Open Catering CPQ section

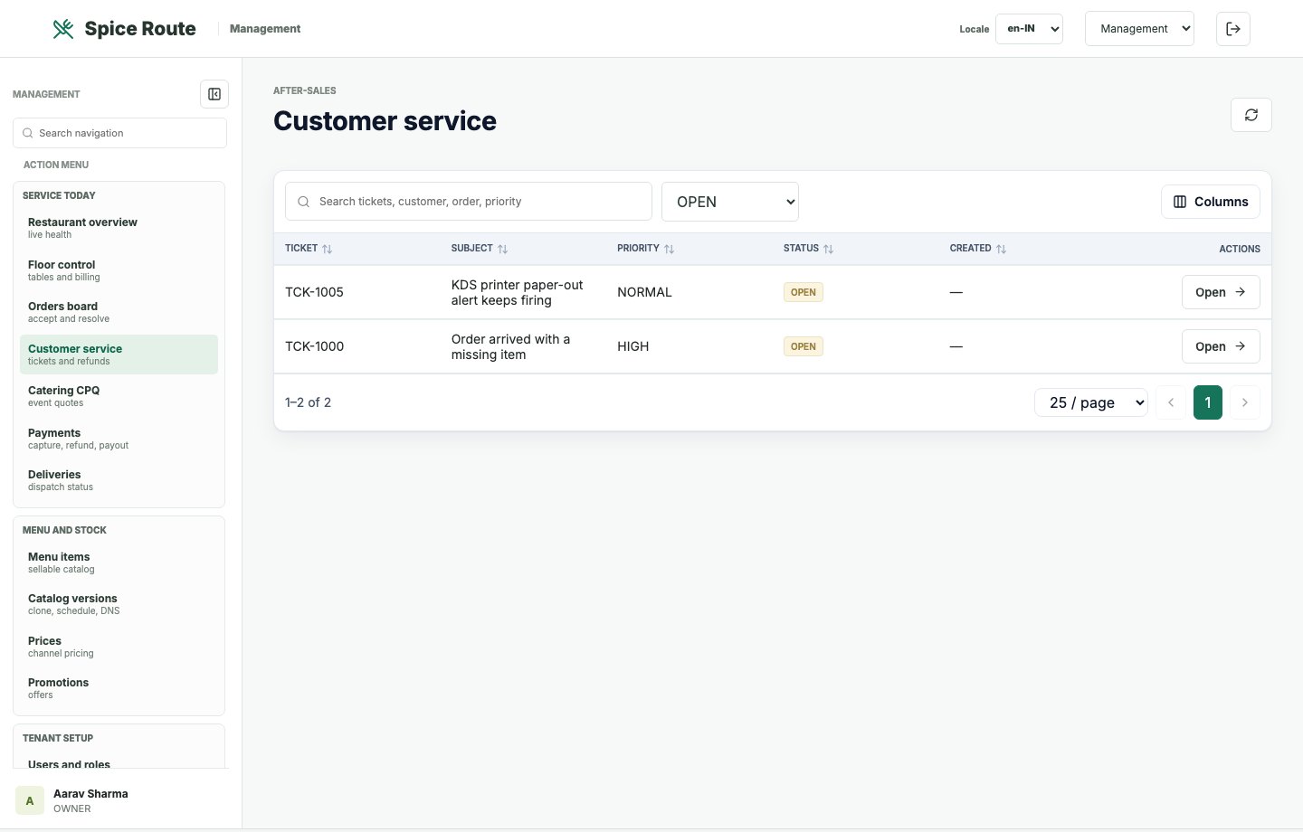119,396
